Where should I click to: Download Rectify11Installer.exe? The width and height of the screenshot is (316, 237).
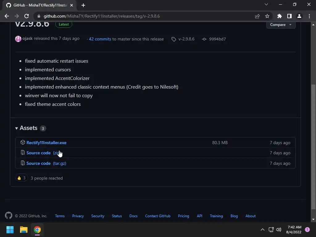coord(46,143)
